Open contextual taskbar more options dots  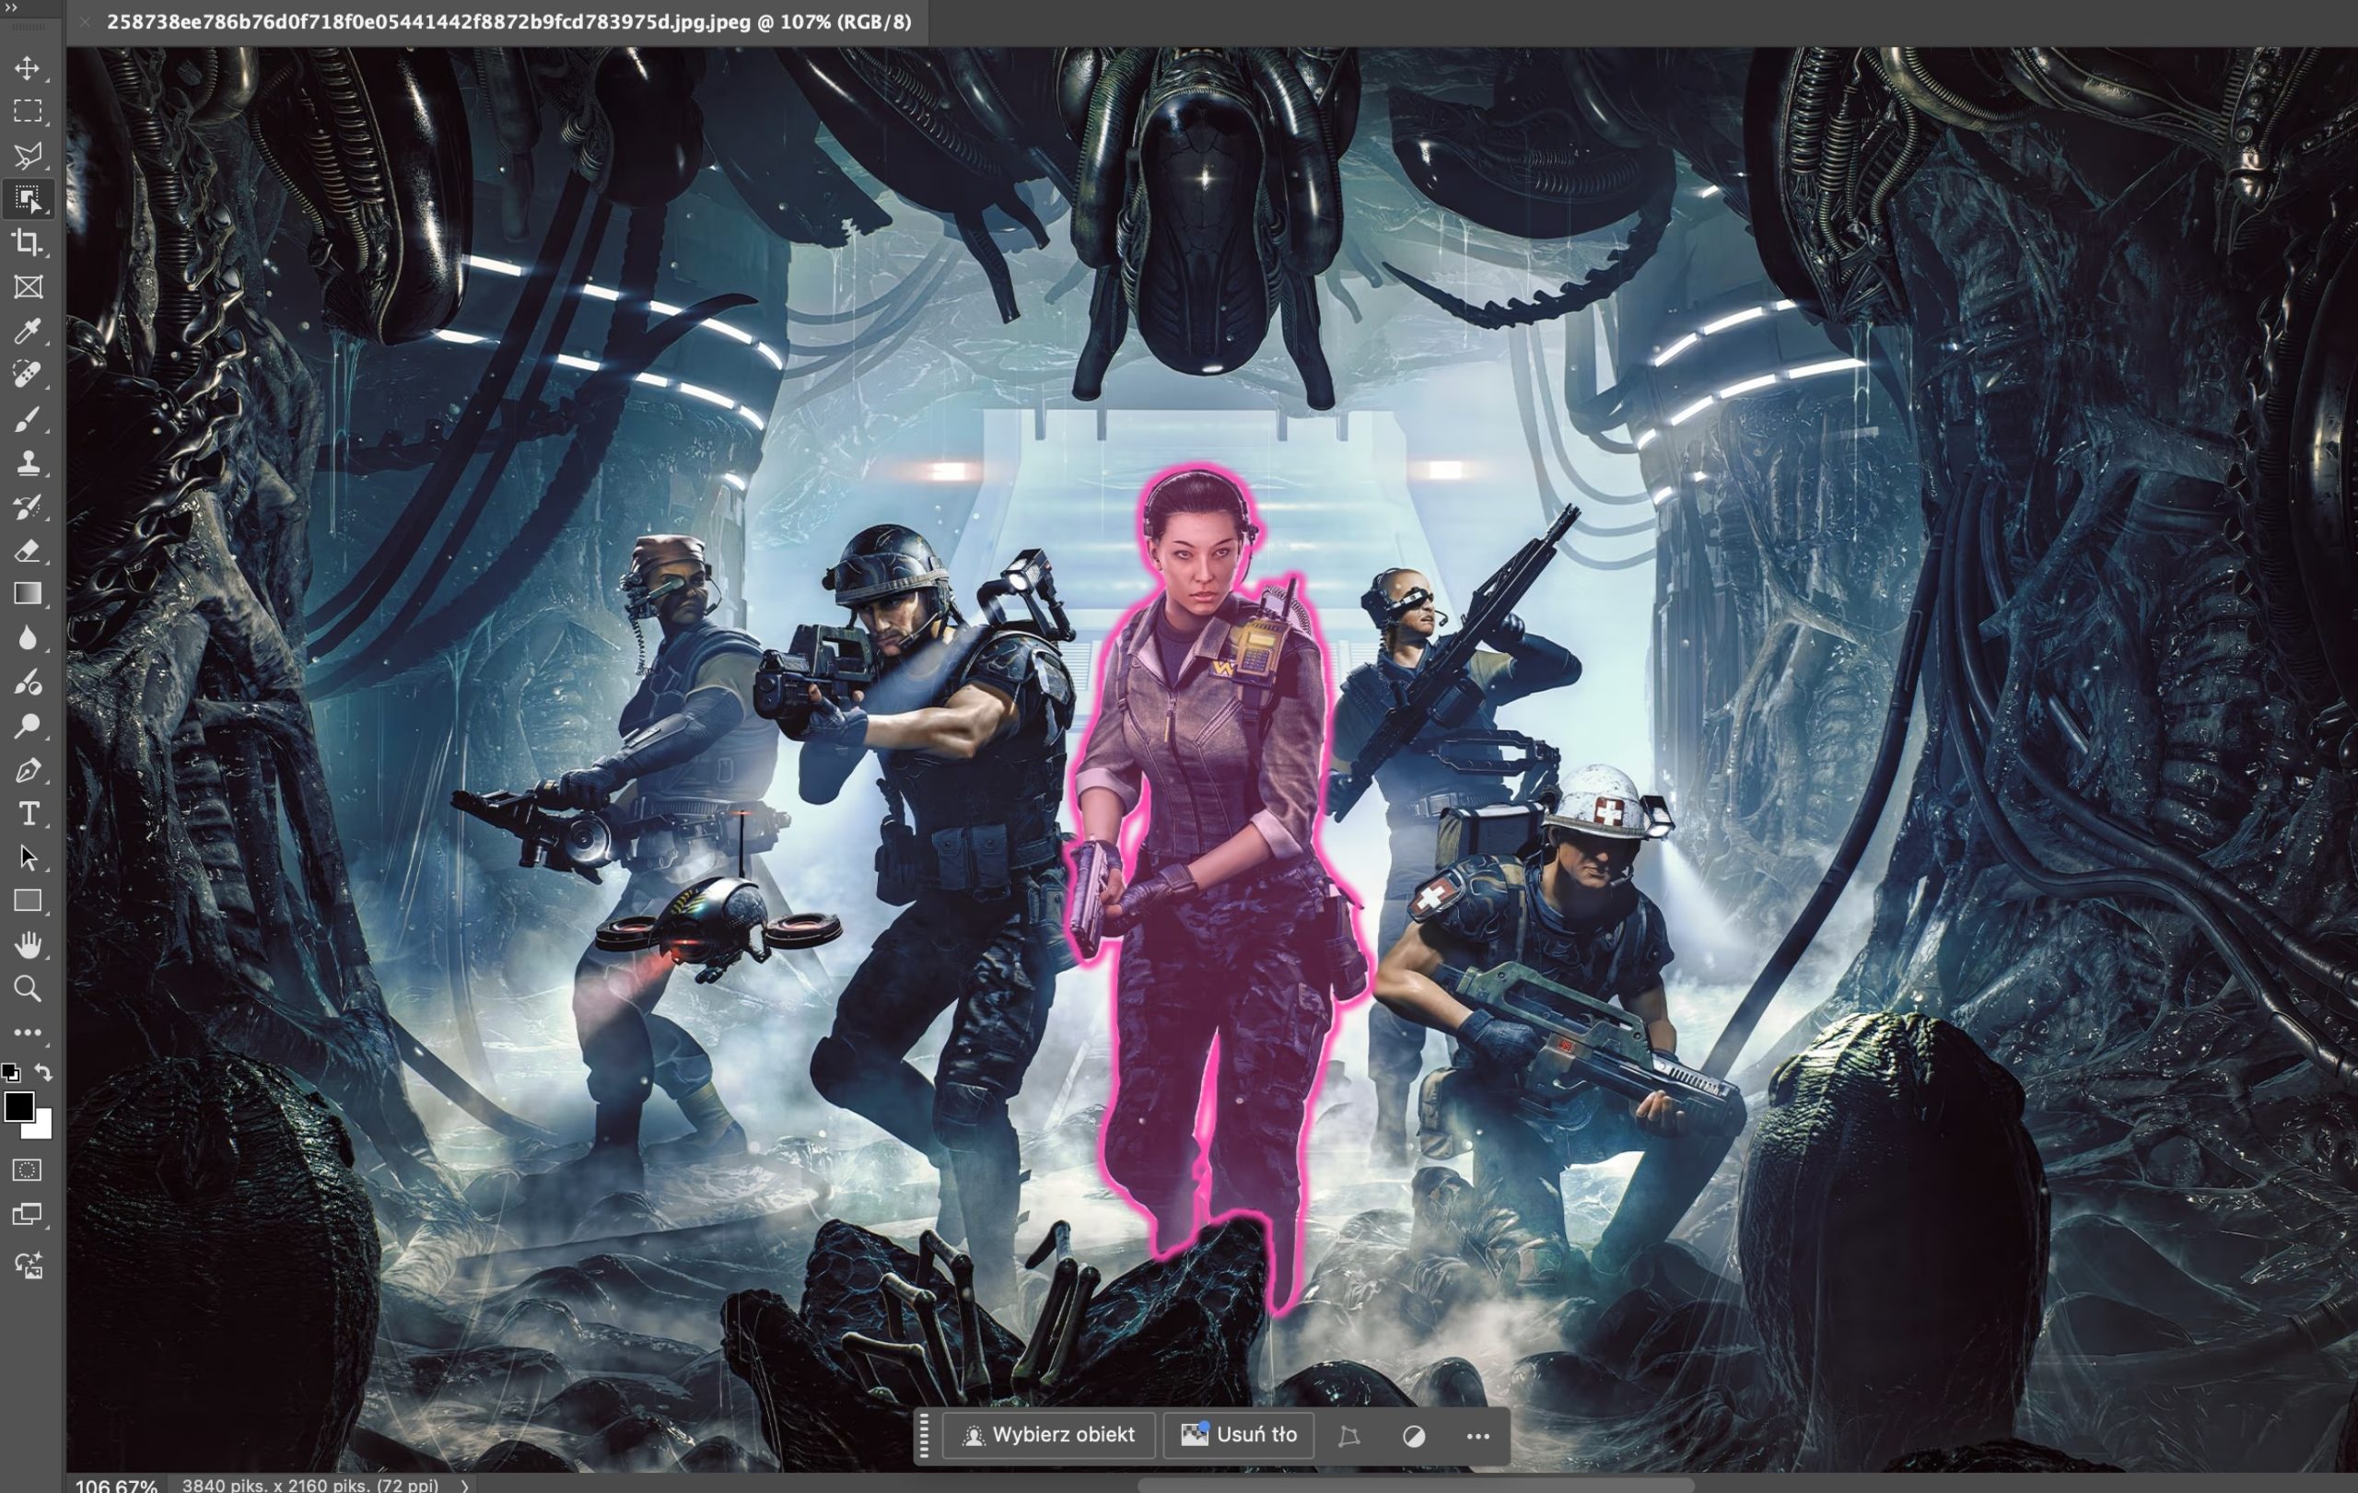1477,1435
